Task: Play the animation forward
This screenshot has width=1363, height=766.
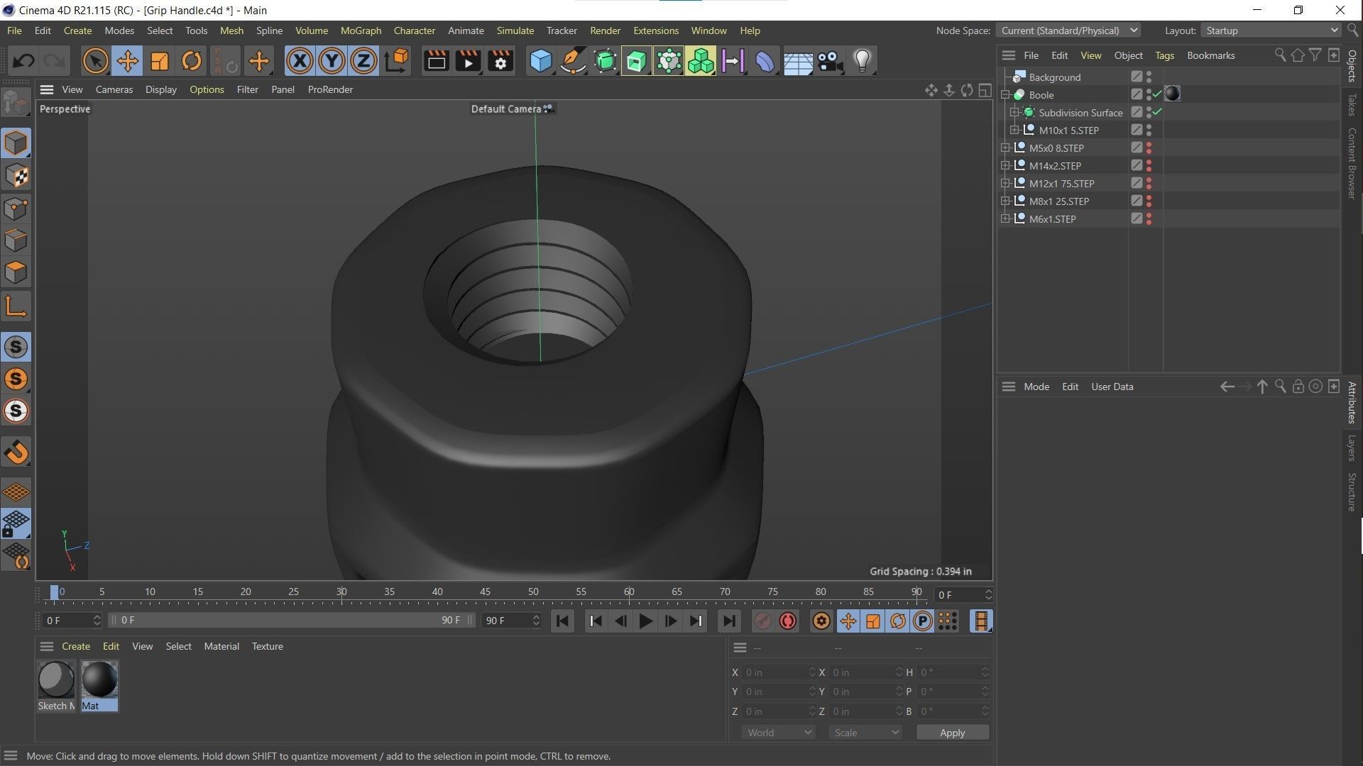Action: 645,621
